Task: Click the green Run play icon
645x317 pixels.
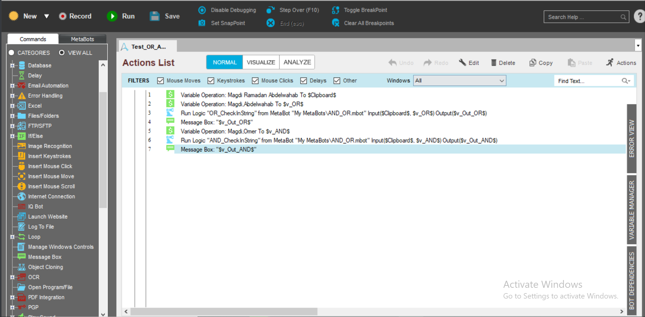Action: [x=112, y=16]
